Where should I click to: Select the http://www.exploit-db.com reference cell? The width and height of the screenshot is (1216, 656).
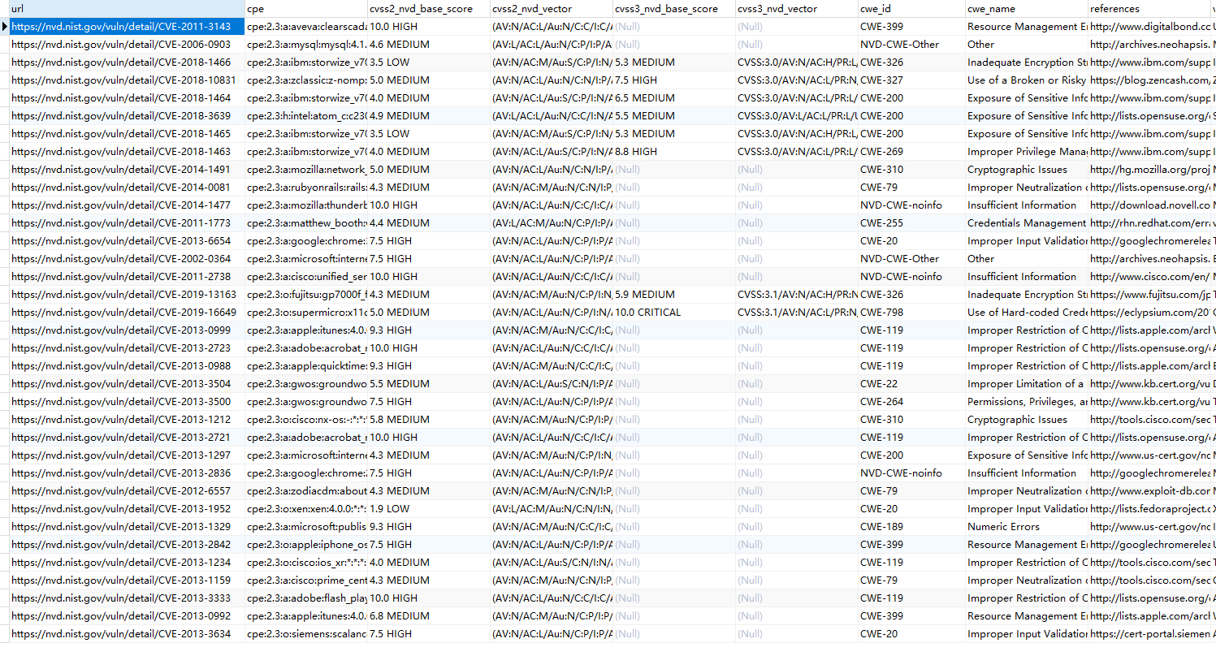click(1150, 491)
